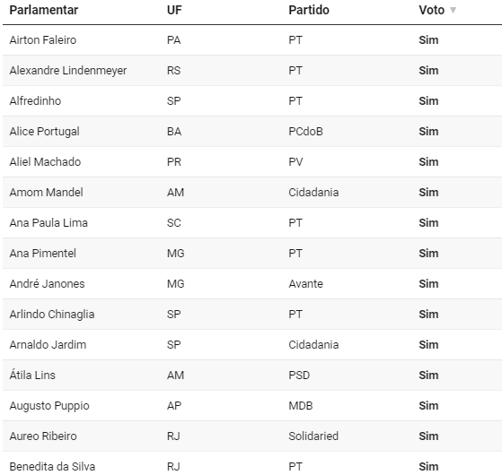The width and height of the screenshot is (502, 475).
Task: Select the Ana Paula Lima row
Action: point(252,223)
